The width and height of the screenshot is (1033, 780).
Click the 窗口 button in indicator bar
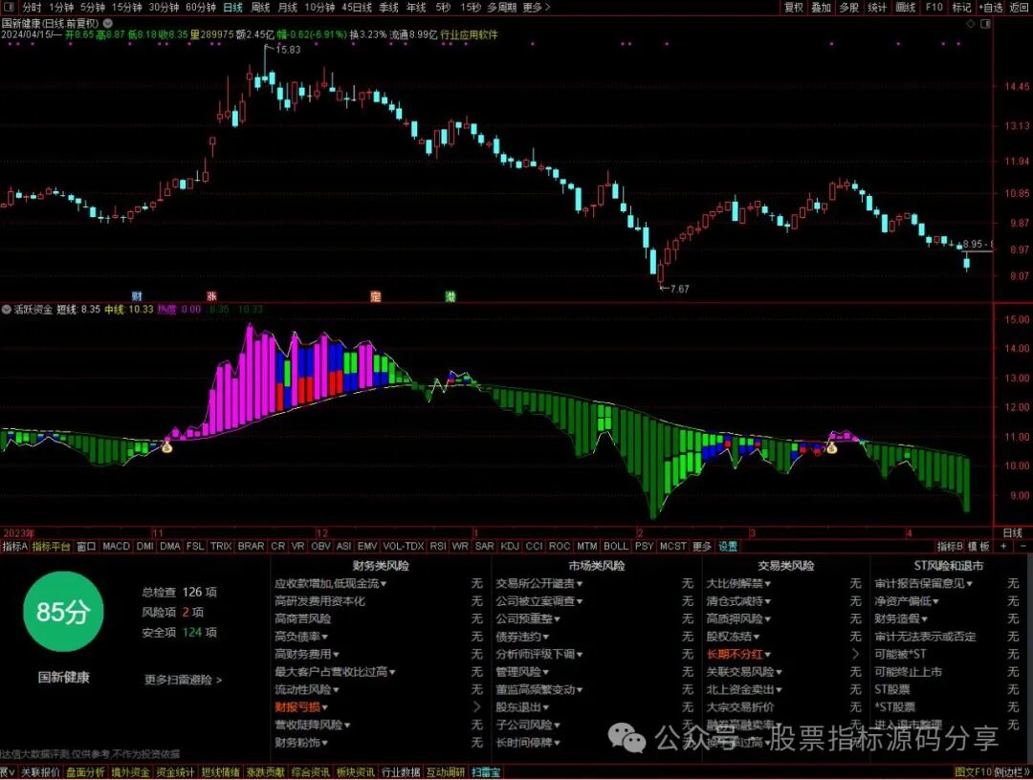point(86,547)
